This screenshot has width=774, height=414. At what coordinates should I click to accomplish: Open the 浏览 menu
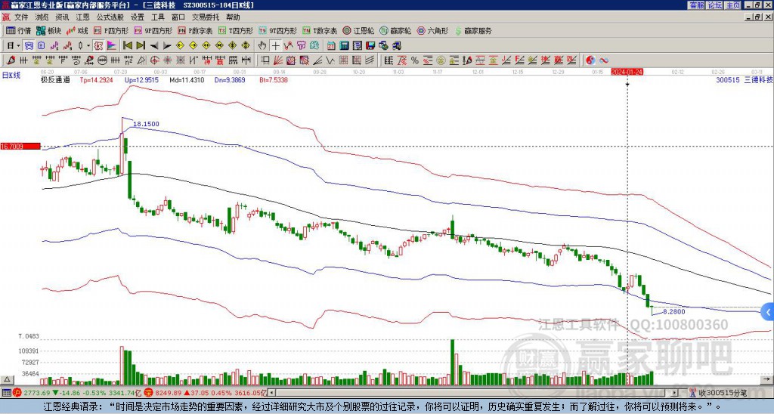pos(42,17)
